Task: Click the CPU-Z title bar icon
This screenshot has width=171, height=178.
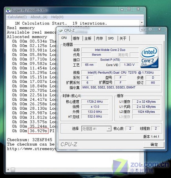Action: [61, 31]
